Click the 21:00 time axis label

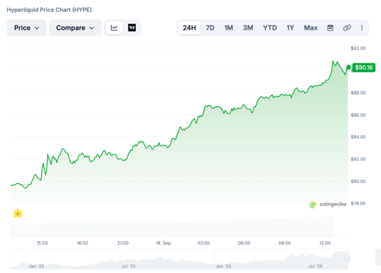point(123,243)
